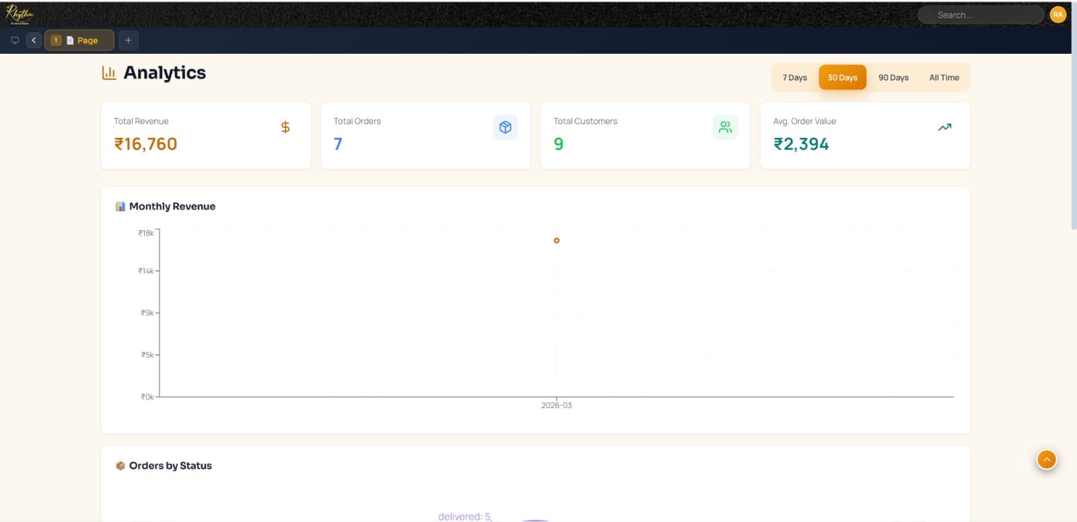The width and height of the screenshot is (1077, 522).
Task: Select the 7 Days range
Action: (x=794, y=77)
